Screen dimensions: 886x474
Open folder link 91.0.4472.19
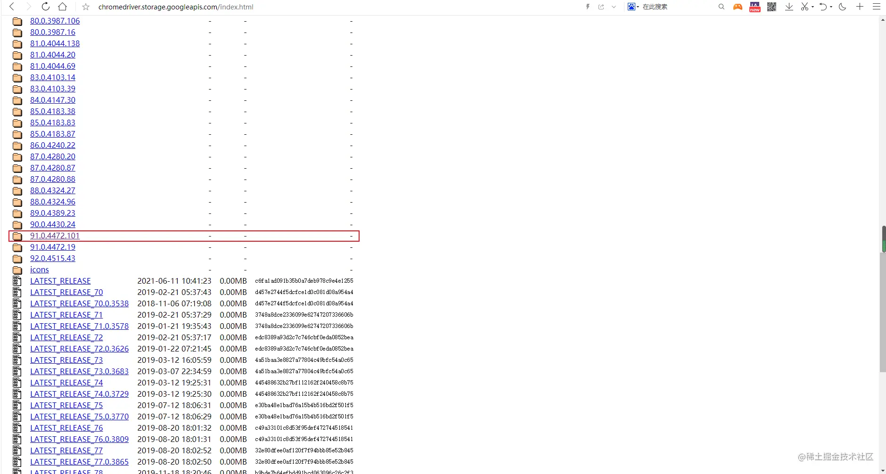(x=53, y=247)
